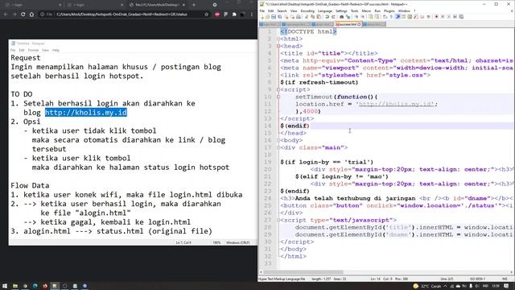Click the </html> tag on line 32

(293, 256)
